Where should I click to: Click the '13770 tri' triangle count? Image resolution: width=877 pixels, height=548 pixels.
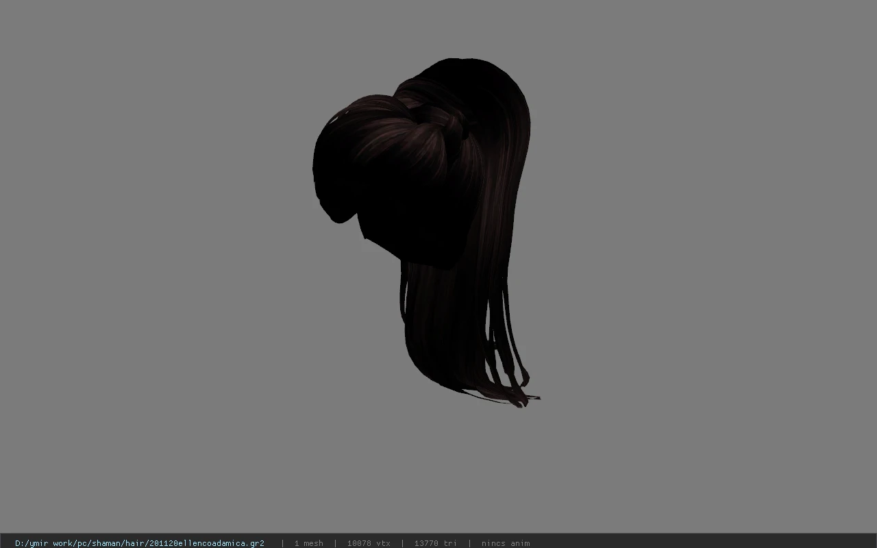(x=436, y=543)
